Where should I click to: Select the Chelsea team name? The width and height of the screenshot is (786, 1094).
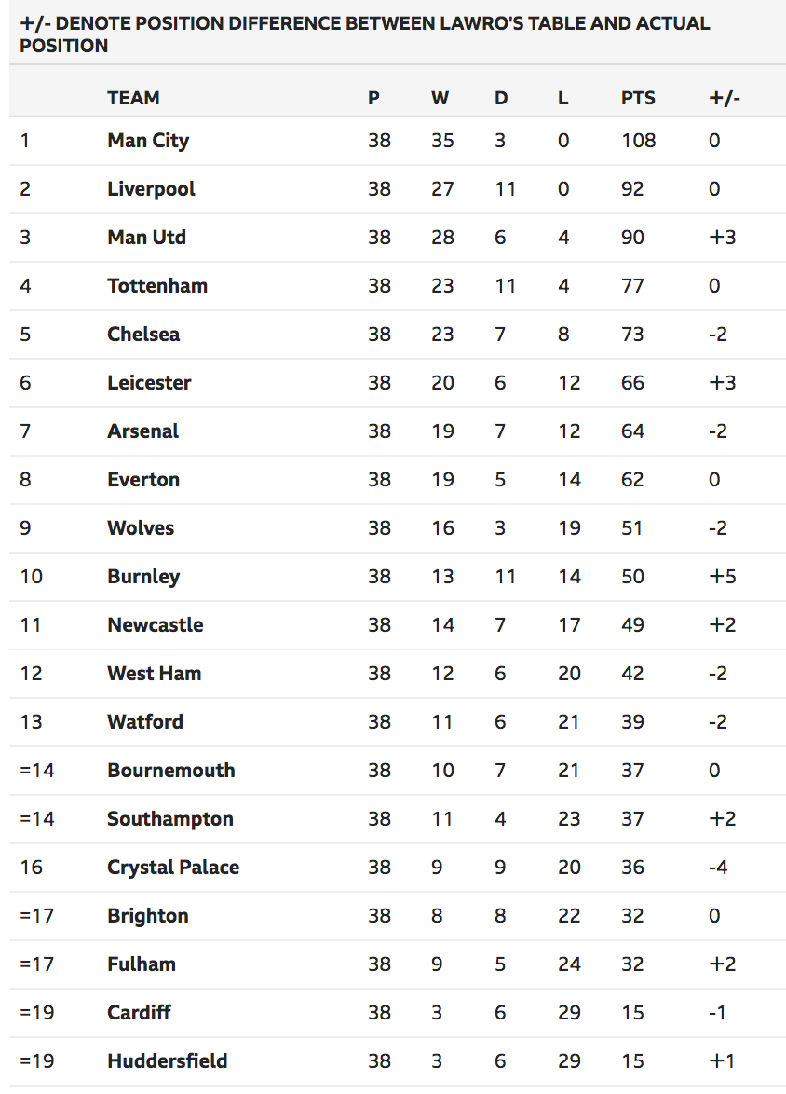click(x=143, y=335)
